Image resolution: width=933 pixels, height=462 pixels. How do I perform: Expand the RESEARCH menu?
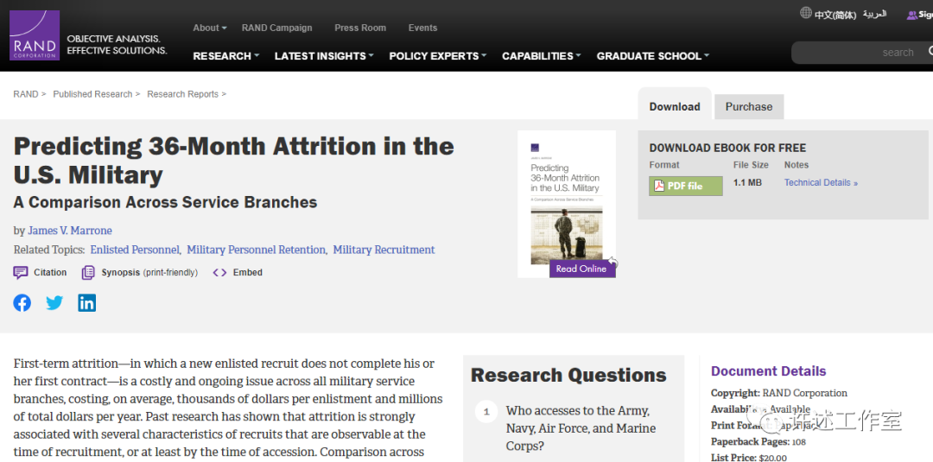click(226, 56)
